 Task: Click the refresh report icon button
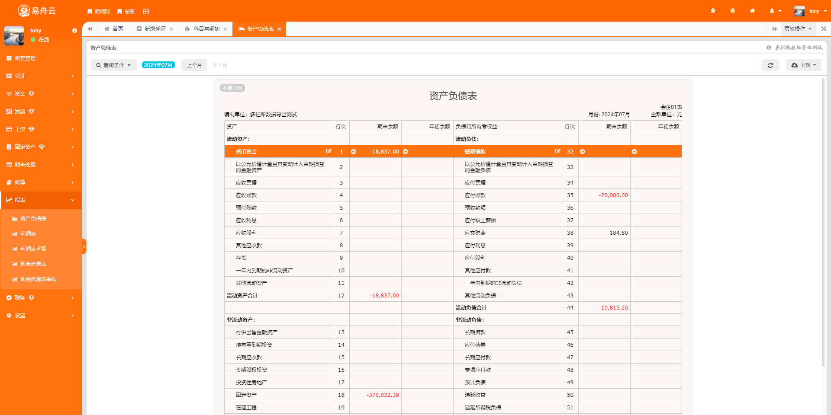coord(770,65)
